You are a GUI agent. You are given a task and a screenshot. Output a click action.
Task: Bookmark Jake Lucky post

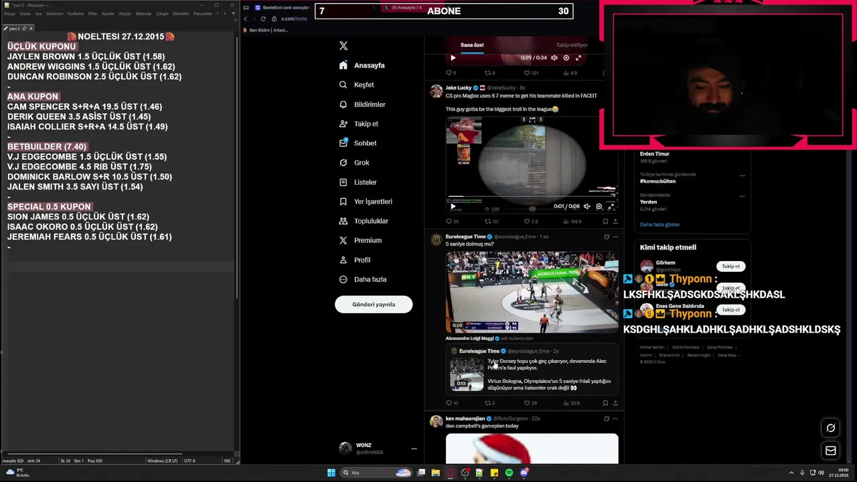click(x=605, y=222)
